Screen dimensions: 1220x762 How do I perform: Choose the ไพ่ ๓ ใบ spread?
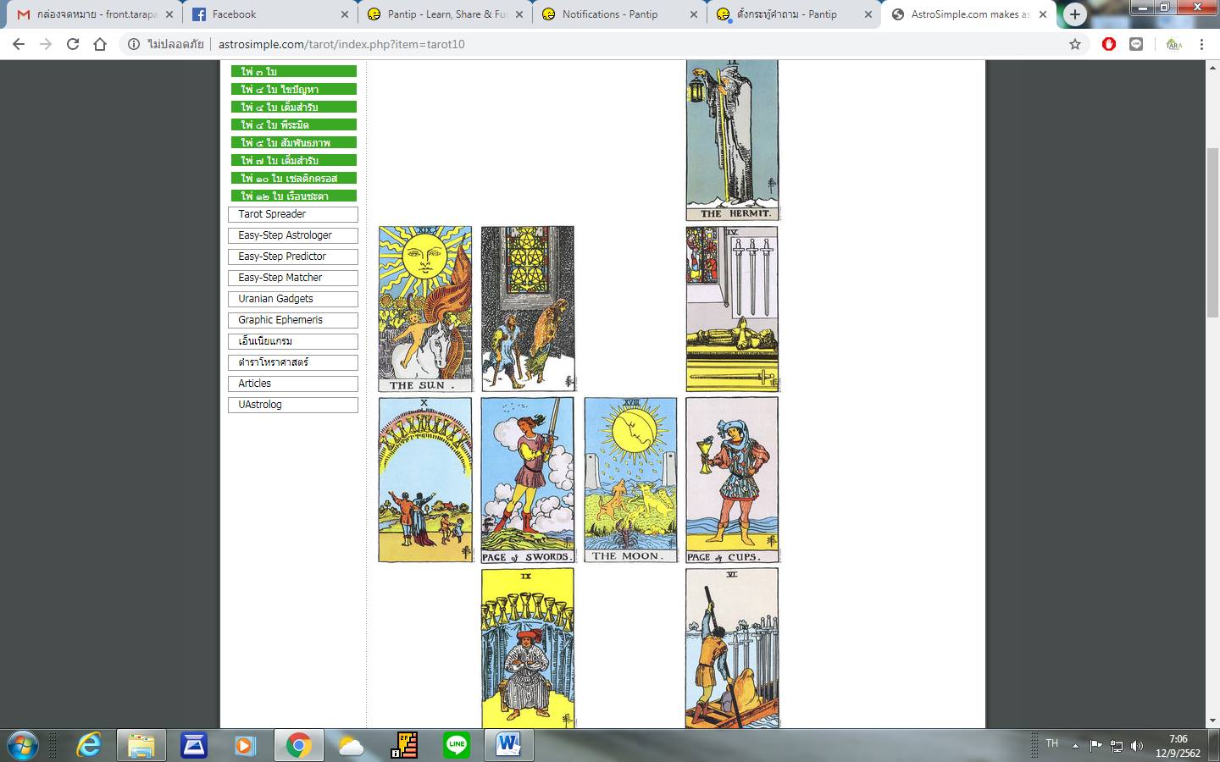294,71
